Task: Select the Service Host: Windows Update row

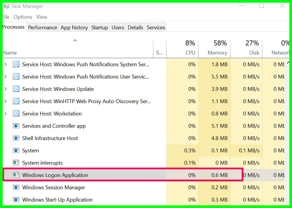Action: (144, 89)
